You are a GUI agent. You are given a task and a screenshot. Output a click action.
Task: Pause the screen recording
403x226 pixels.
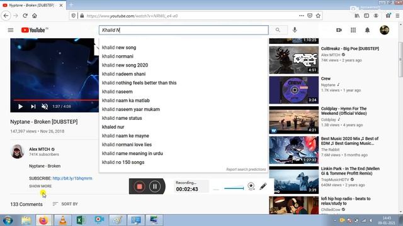pyautogui.click(x=155, y=186)
